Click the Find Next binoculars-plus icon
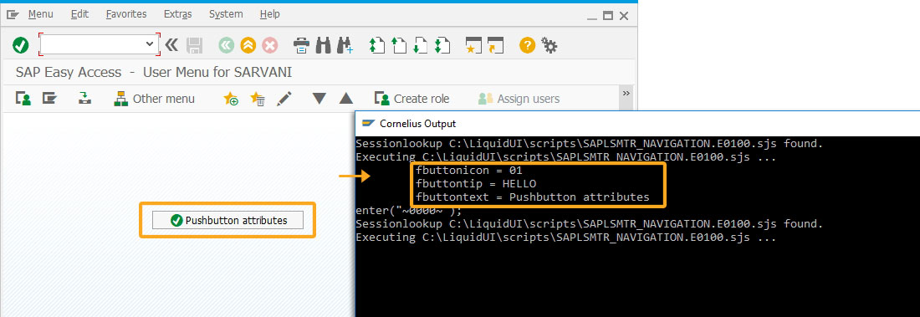920x317 pixels. [x=345, y=44]
